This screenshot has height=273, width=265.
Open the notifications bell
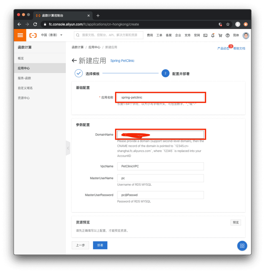[213, 35]
